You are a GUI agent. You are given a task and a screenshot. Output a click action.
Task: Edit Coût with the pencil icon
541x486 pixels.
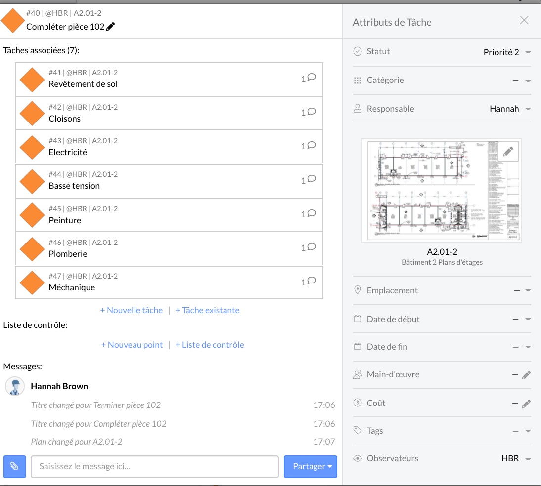point(526,404)
